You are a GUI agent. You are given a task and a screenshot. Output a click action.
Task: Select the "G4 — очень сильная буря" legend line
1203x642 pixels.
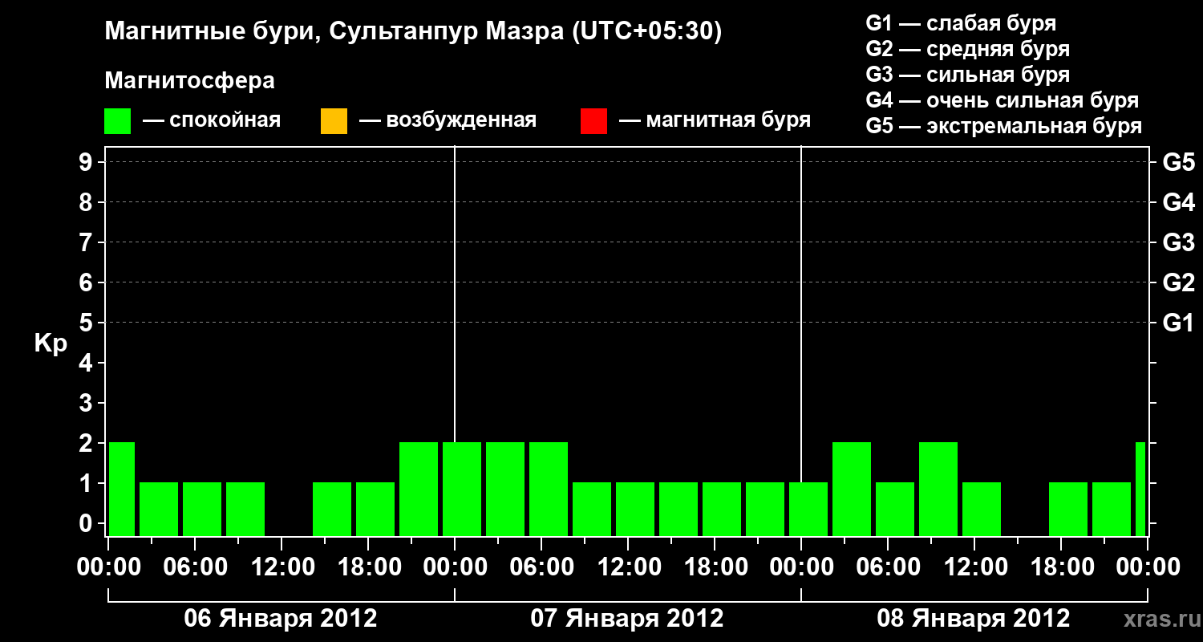tap(1003, 100)
